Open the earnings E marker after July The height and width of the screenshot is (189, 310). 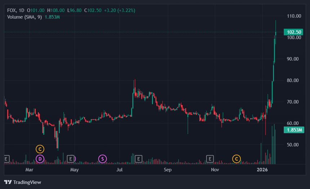click(x=138, y=158)
